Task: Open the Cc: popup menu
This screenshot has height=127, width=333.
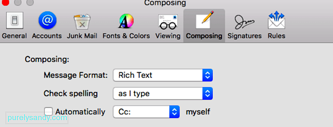Action: [146, 112]
